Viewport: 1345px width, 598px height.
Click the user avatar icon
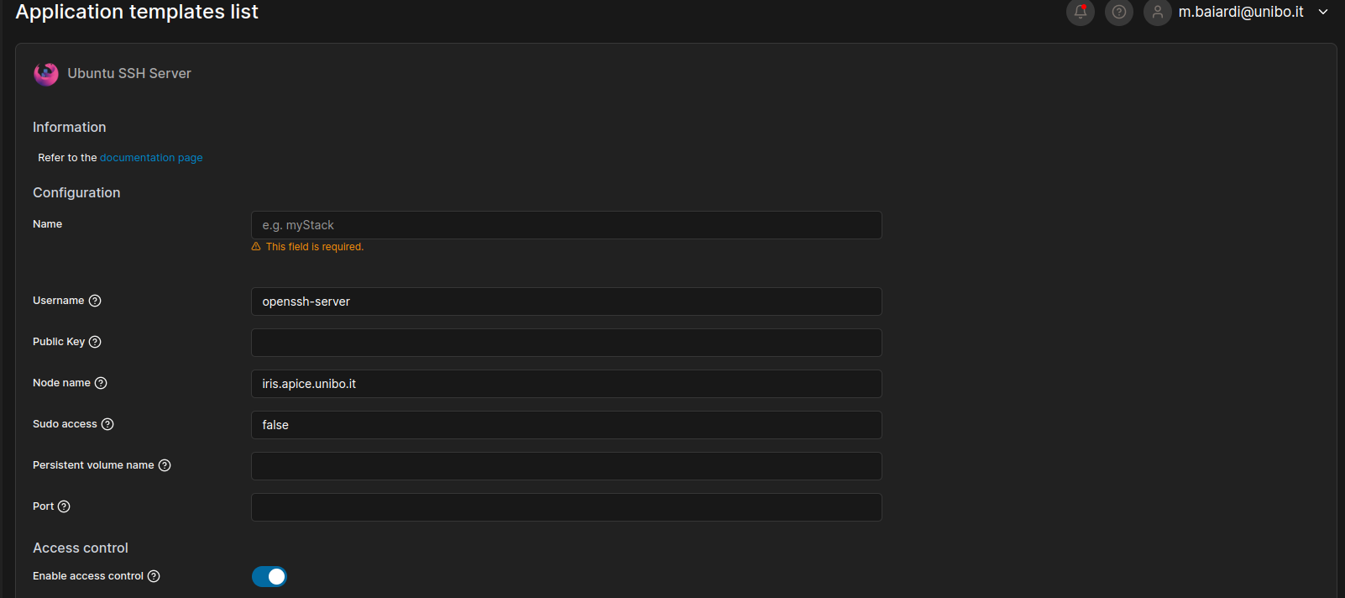tap(1158, 12)
